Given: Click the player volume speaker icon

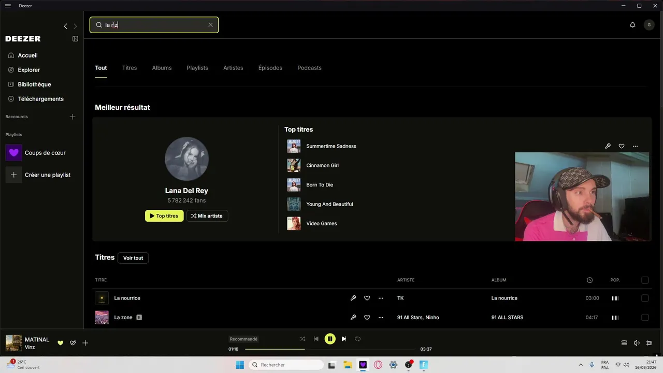Looking at the screenshot, I should coord(637,343).
